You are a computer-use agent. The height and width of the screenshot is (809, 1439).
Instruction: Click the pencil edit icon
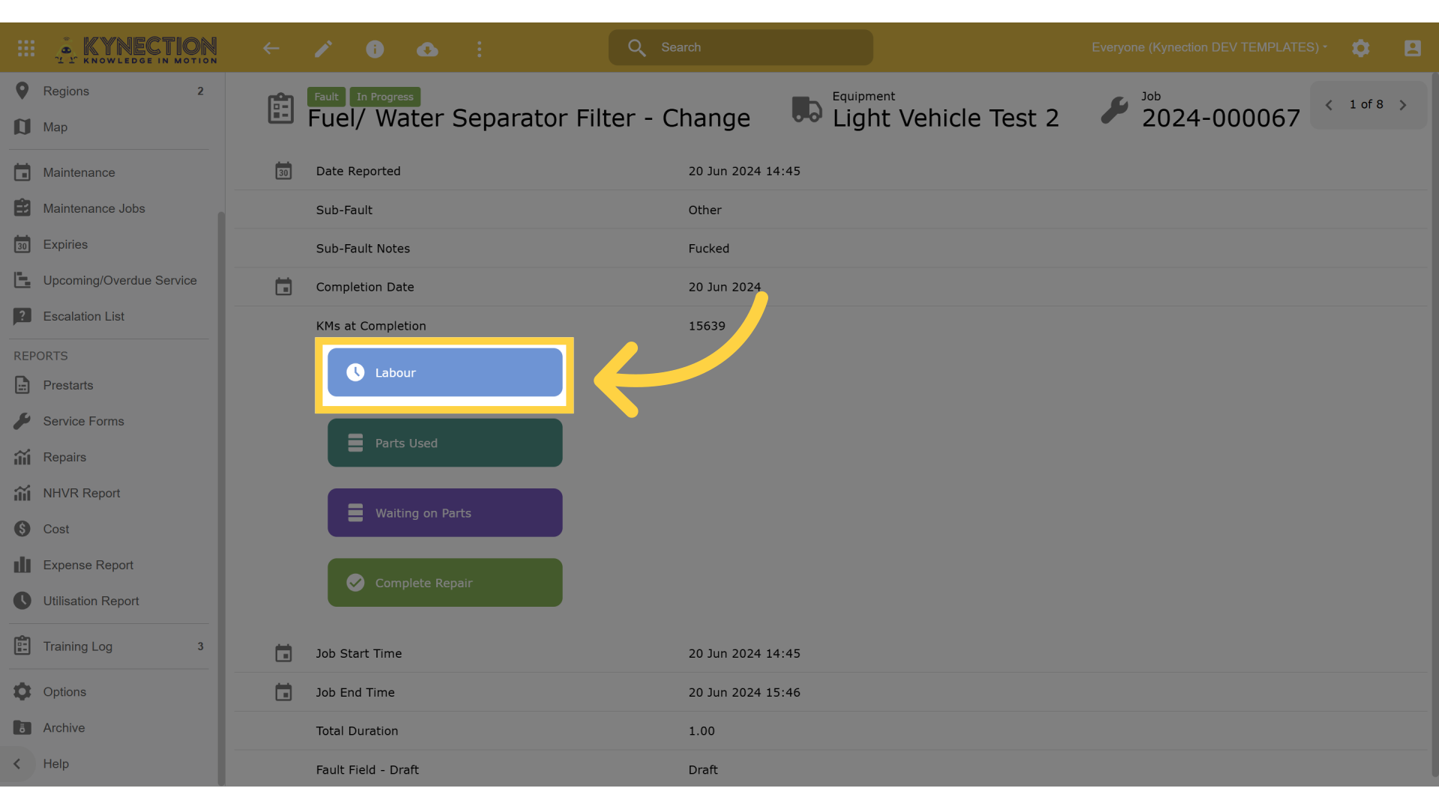pos(323,49)
